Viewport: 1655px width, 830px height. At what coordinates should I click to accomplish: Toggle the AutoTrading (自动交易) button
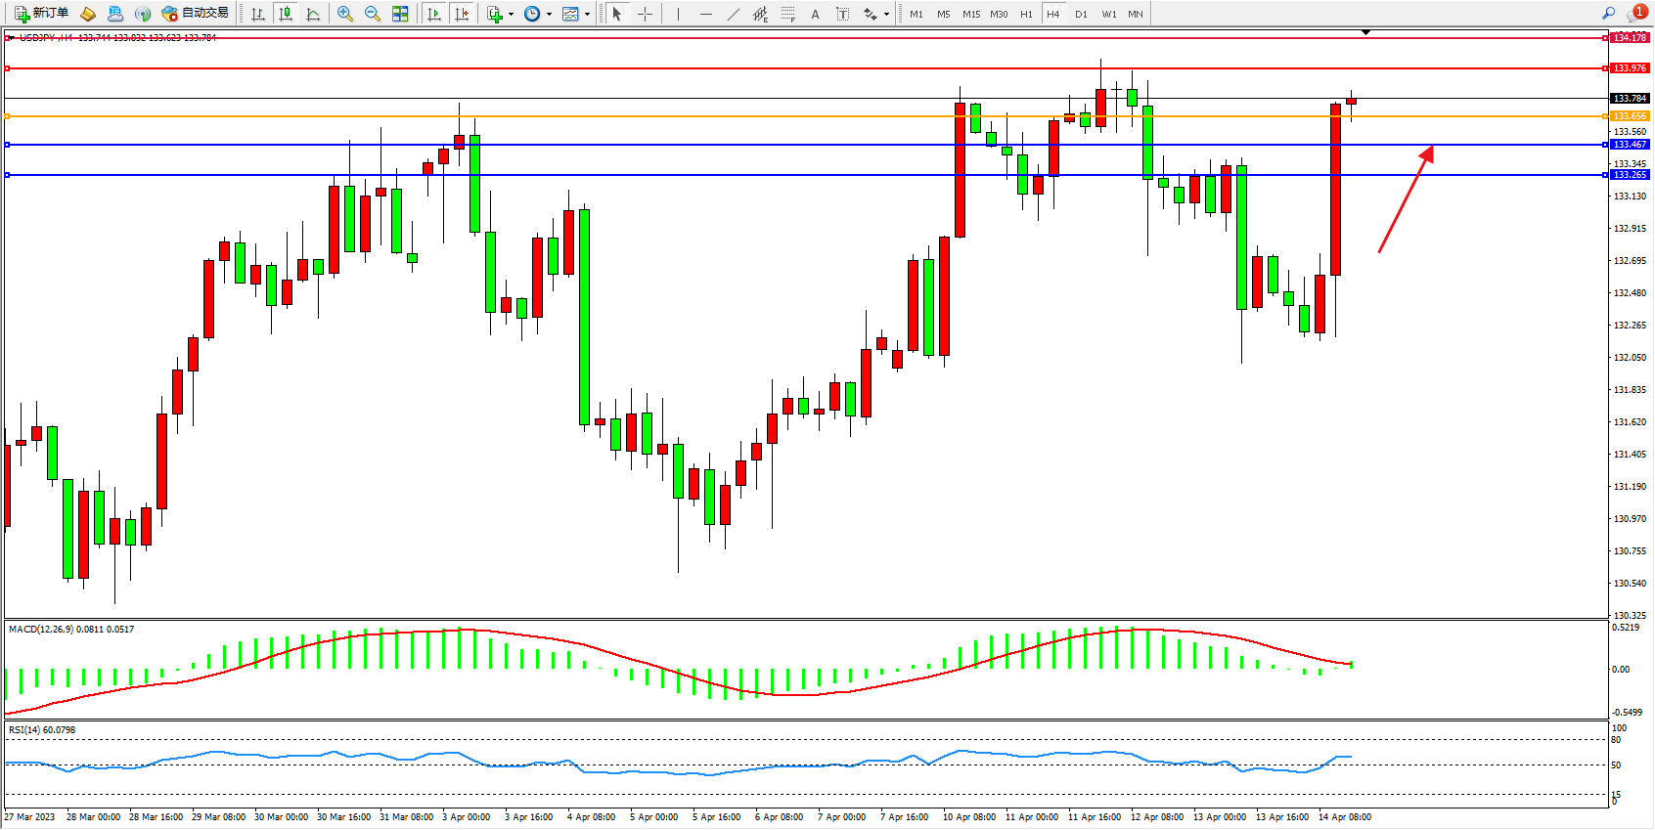coord(195,14)
